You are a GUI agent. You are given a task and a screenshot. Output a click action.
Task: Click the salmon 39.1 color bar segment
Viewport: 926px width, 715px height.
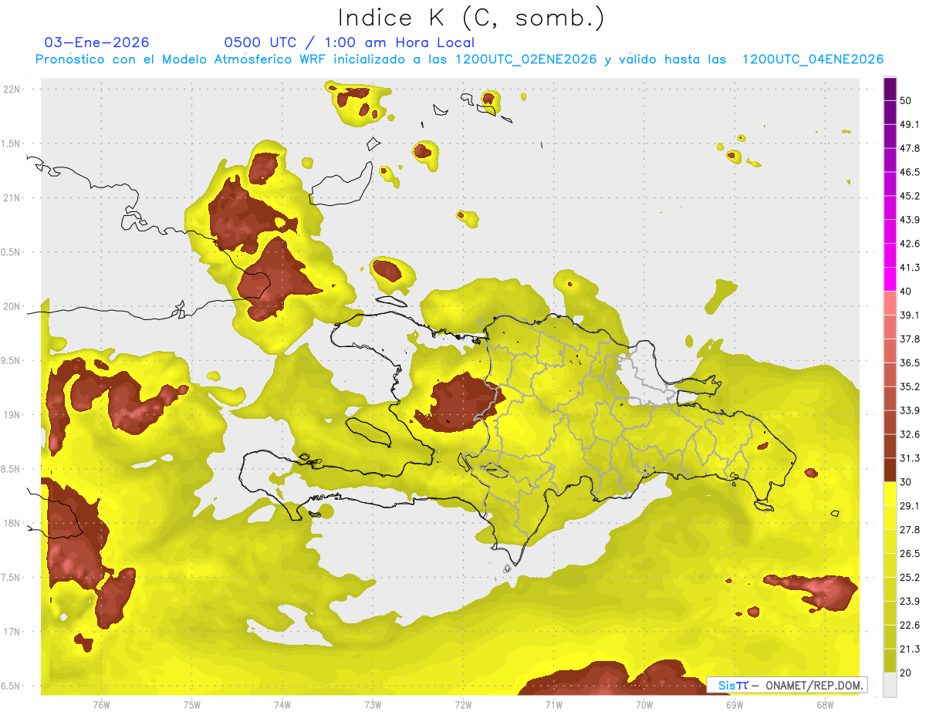click(890, 303)
